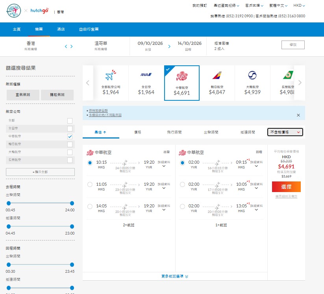Screen dimensions: 324x294
Task: Select outbound flight departing 11:05 from HKG
Action: point(90,184)
